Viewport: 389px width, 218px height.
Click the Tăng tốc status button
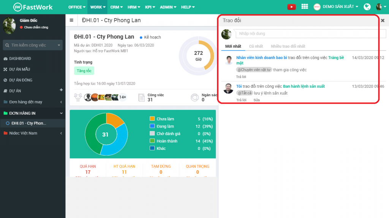pos(84,71)
